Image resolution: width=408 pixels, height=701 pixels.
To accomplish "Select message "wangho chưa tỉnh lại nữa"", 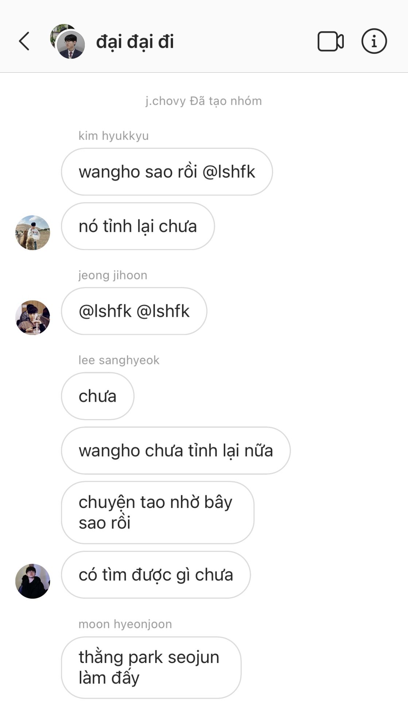I will coord(176,451).
